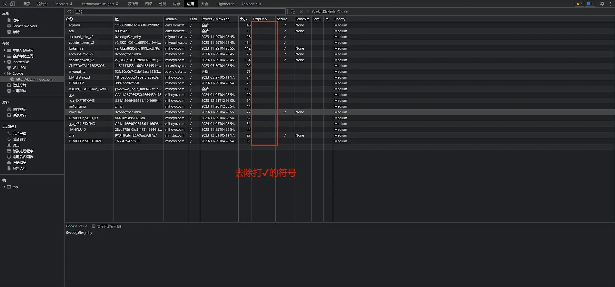Activate the inspect element picker icon
This screenshot has width=615, height=287.
[x=5, y=4]
